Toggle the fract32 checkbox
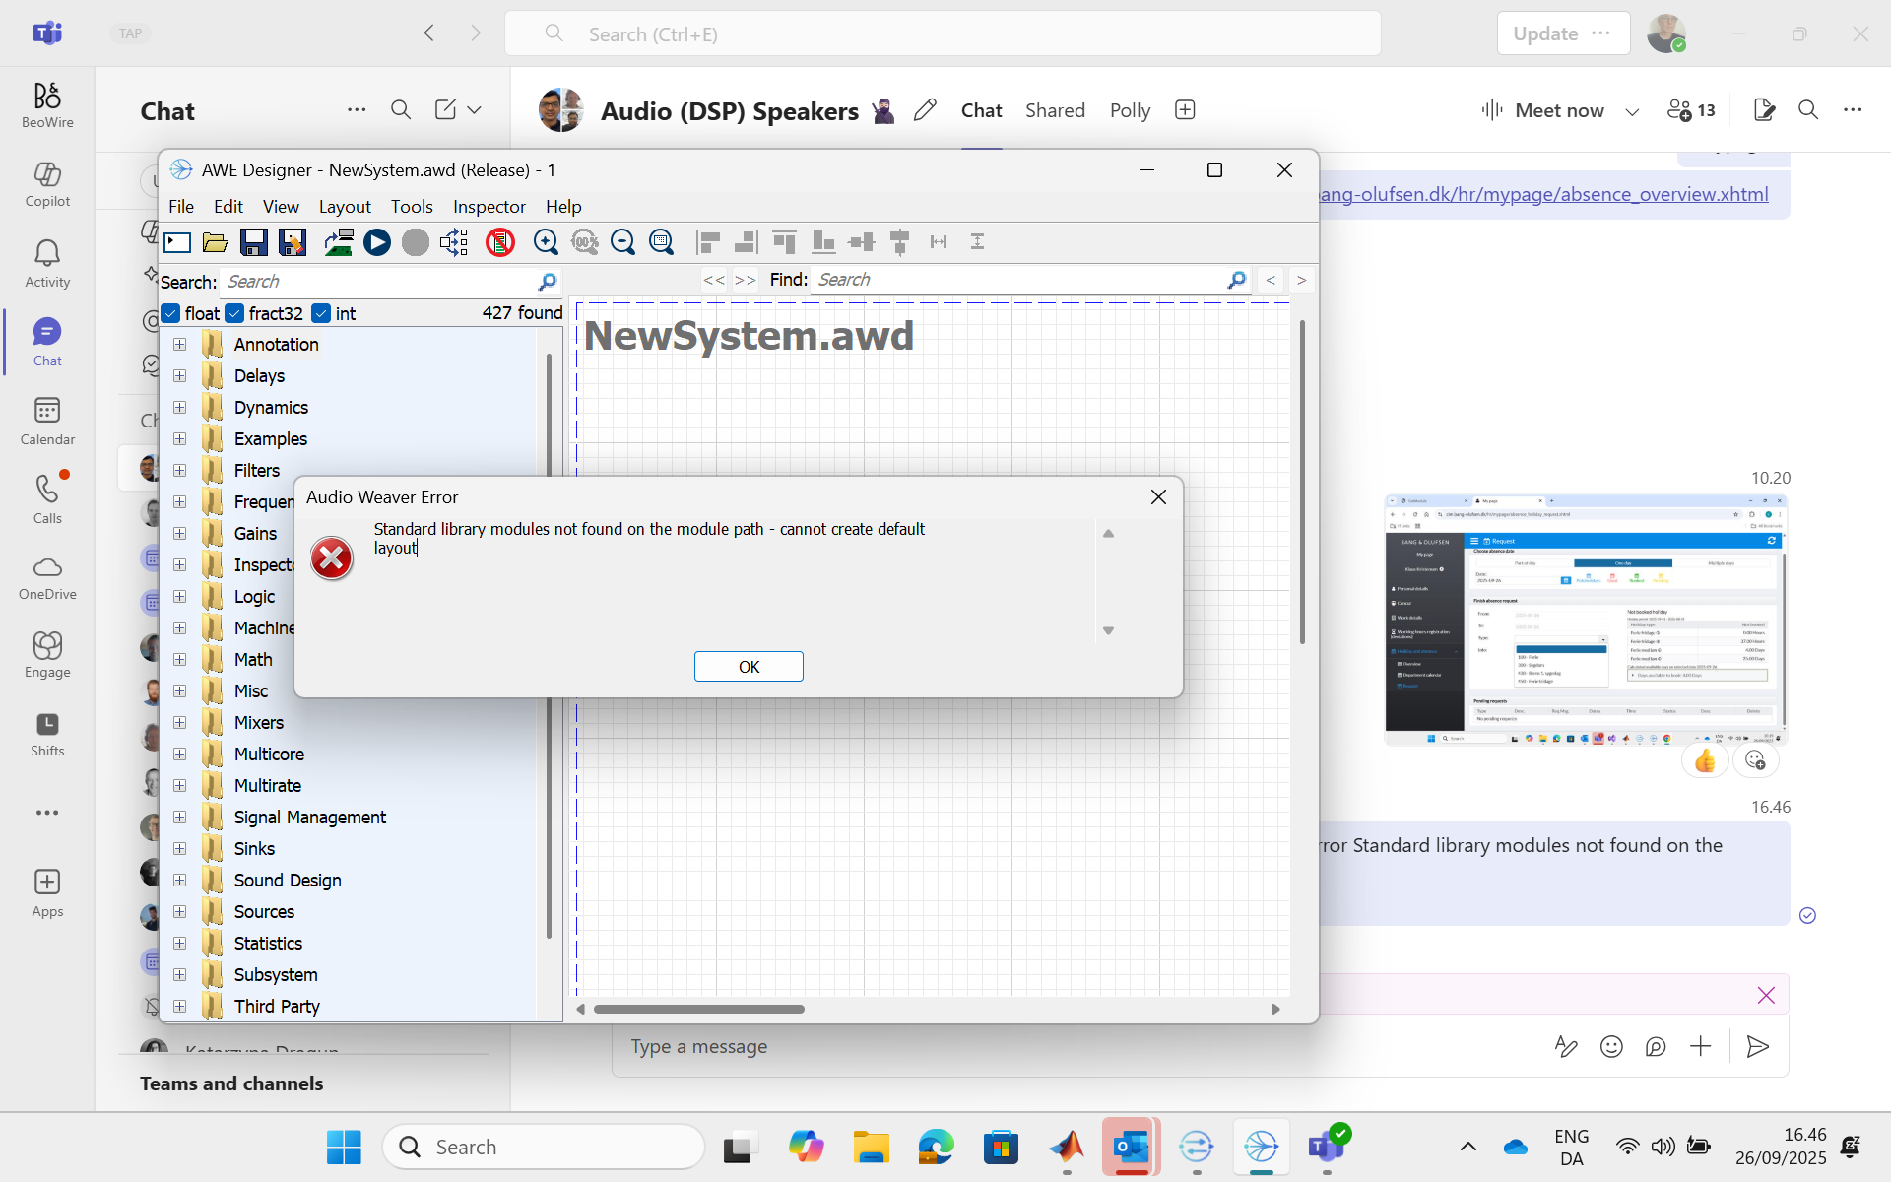 pos(234,313)
